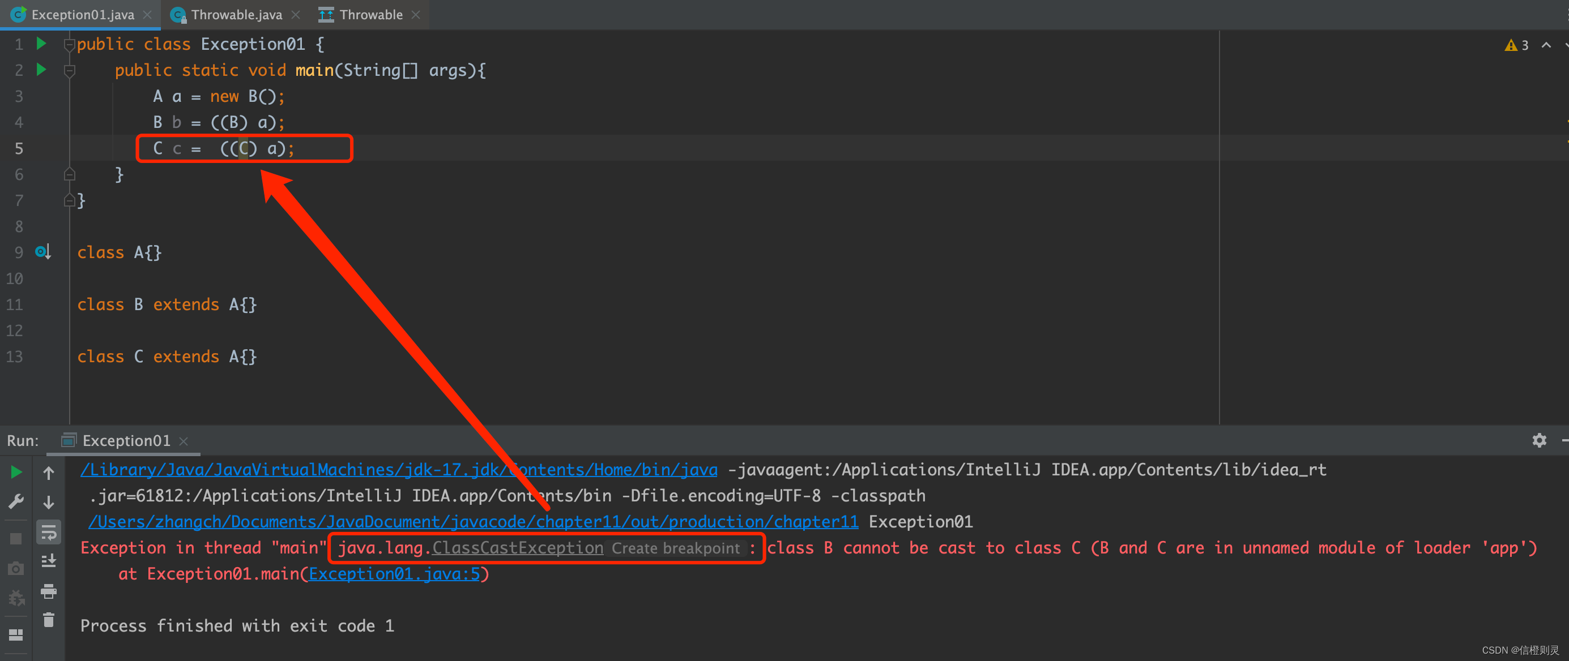Viewport: 1569px width, 661px height.
Task: Click fold end marker on line 7
Action: (x=70, y=201)
